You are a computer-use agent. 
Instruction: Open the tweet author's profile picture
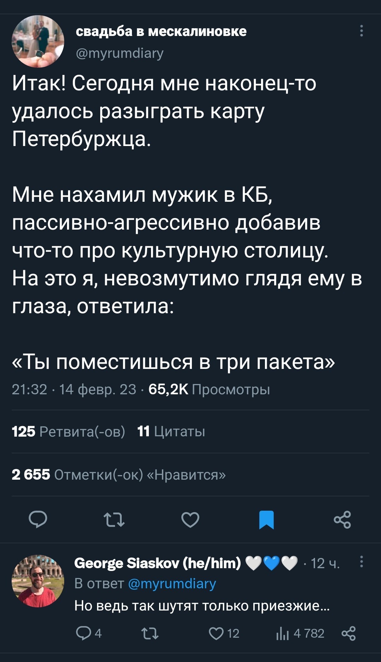(x=38, y=41)
